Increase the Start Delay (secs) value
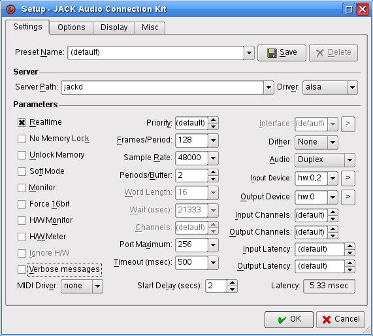Screen dimensions: 373x336 [232, 282]
